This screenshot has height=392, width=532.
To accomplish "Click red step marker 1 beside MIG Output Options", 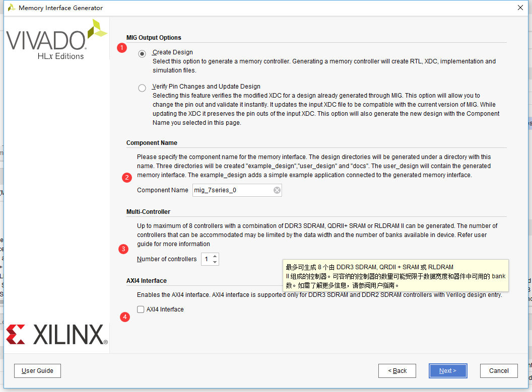I will pos(122,48).
